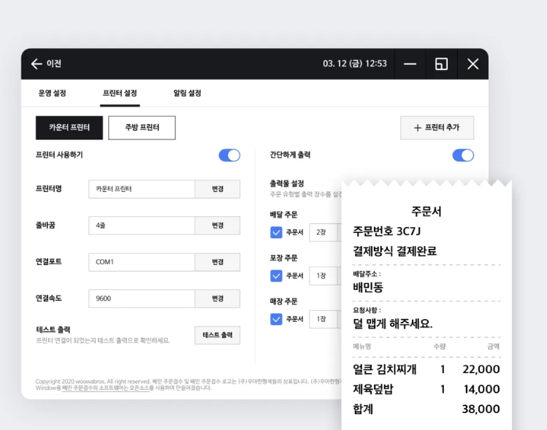
Task: Go back with the 이전 arrow
Action: click(46, 64)
